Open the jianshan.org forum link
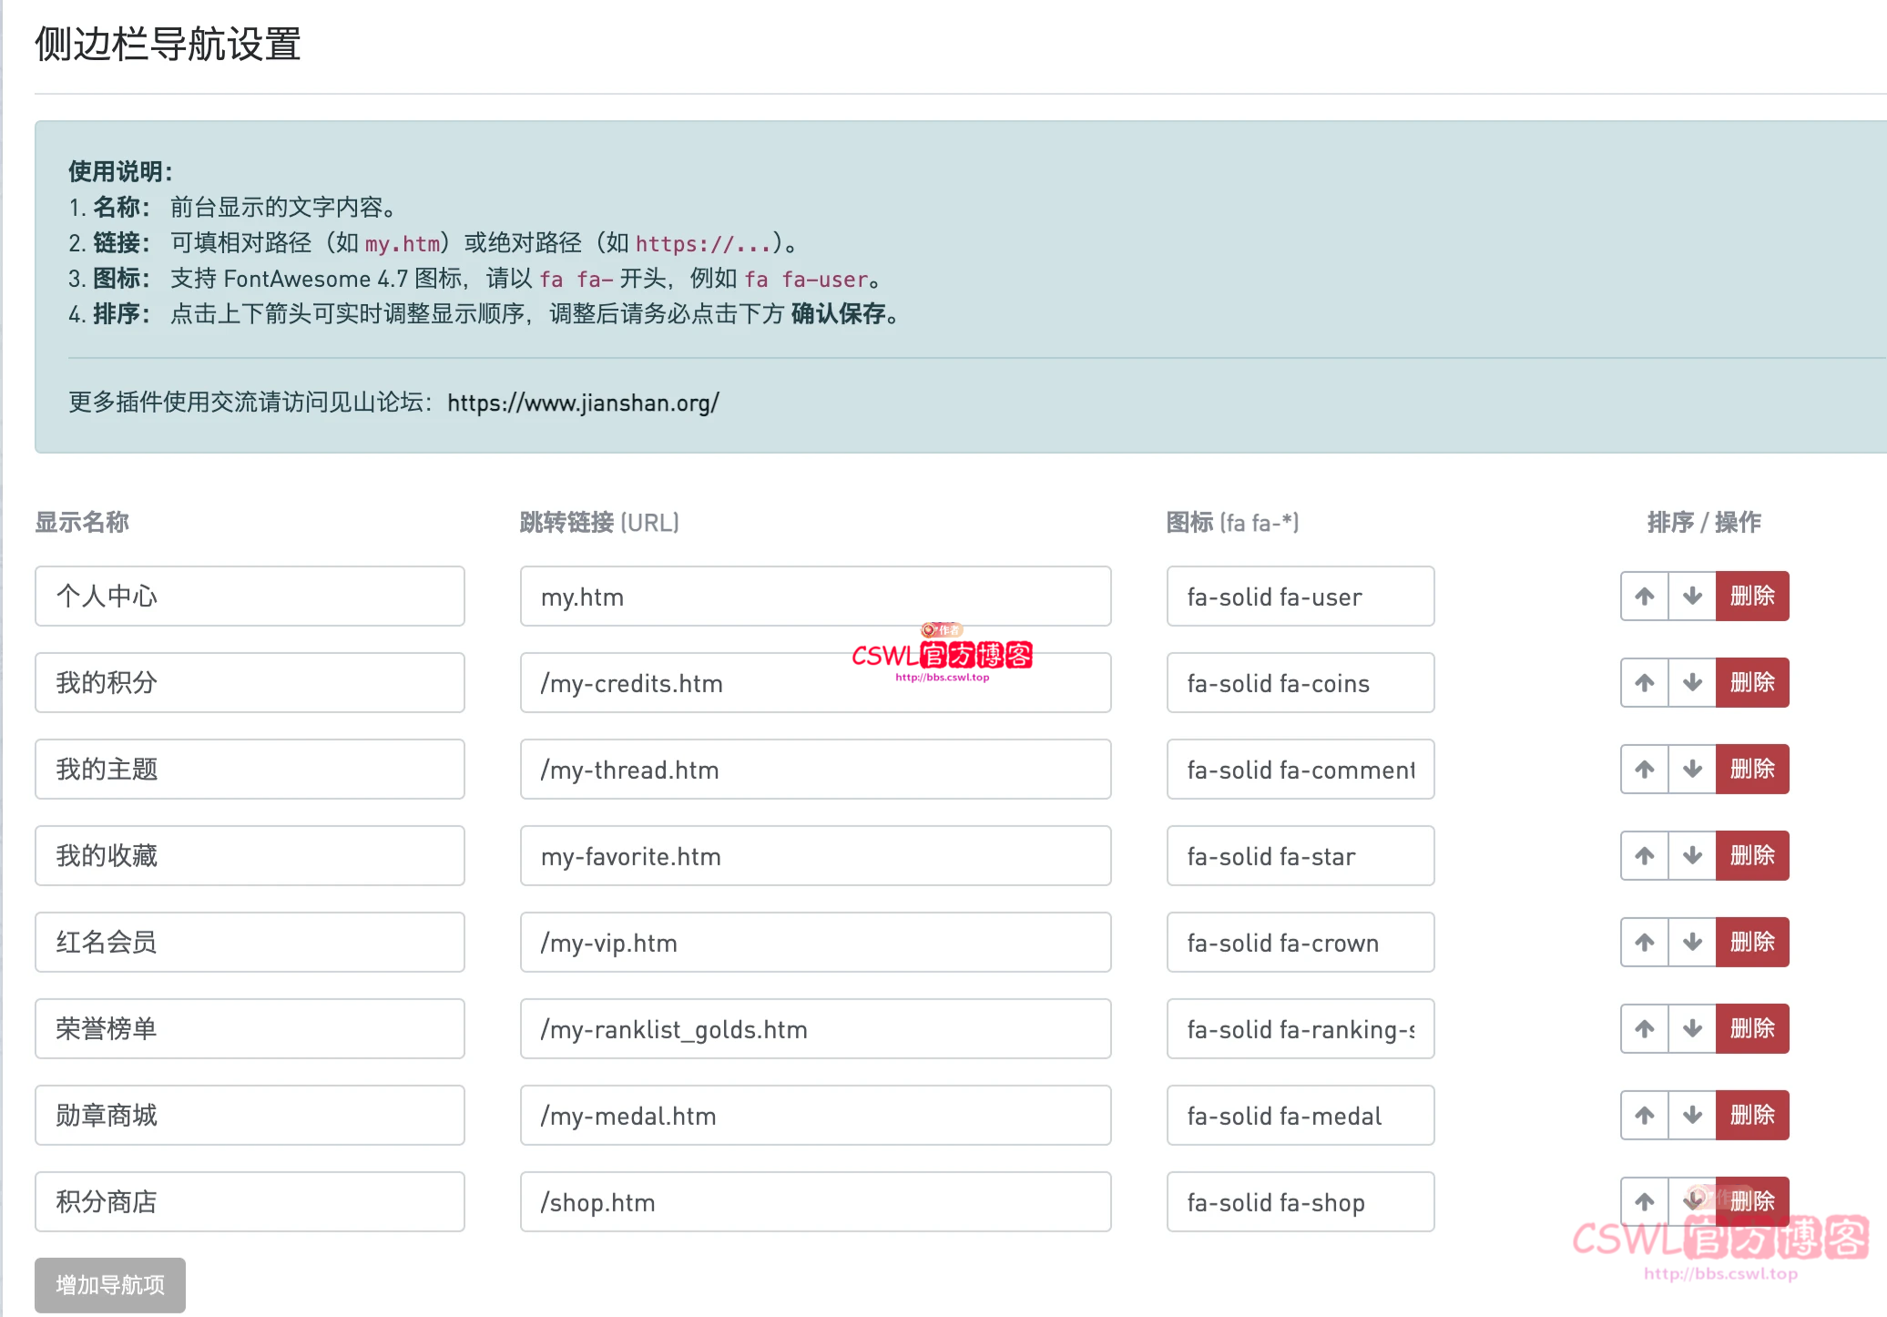 [583, 403]
